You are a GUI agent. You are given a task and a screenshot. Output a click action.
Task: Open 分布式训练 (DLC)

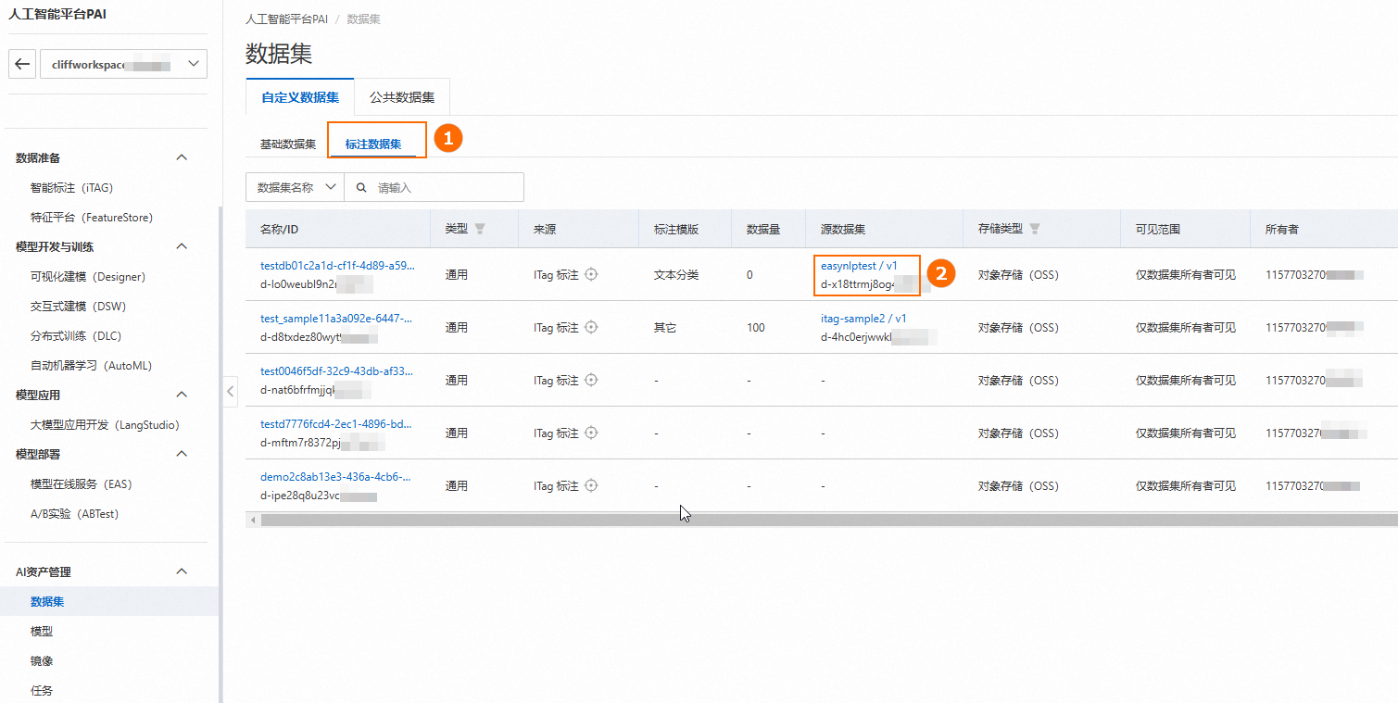coord(76,335)
